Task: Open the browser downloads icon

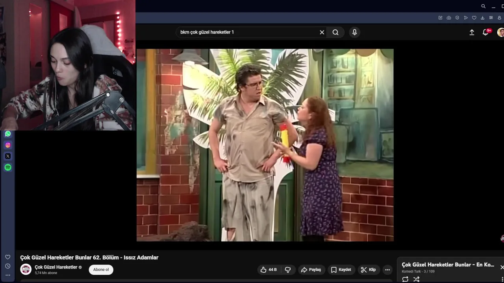Action: coord(482,18)
